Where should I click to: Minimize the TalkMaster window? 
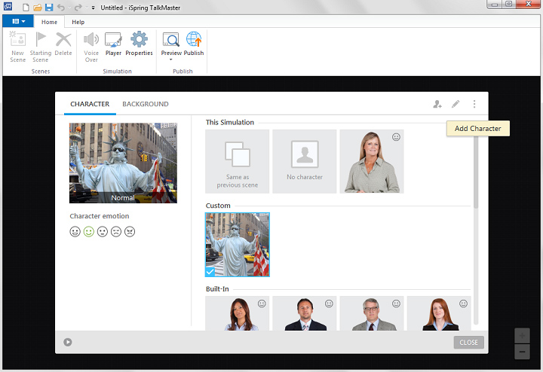(495, 5)
